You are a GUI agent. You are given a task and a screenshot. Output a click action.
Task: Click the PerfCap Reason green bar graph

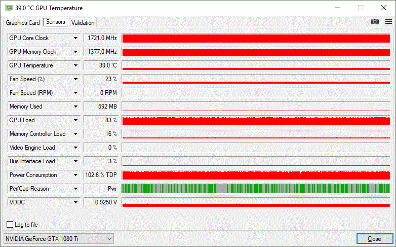(256, 189)
